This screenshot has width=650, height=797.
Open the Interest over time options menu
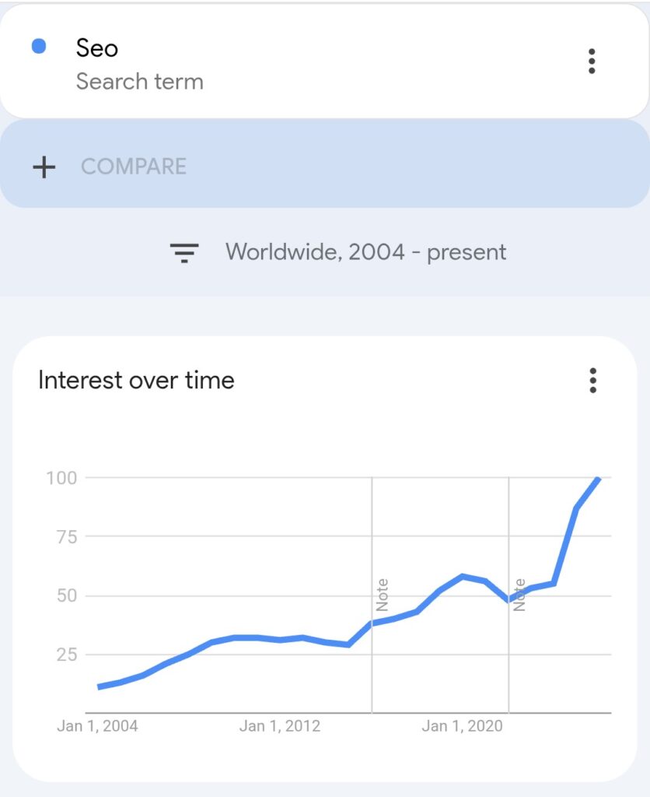click(592, 381)
